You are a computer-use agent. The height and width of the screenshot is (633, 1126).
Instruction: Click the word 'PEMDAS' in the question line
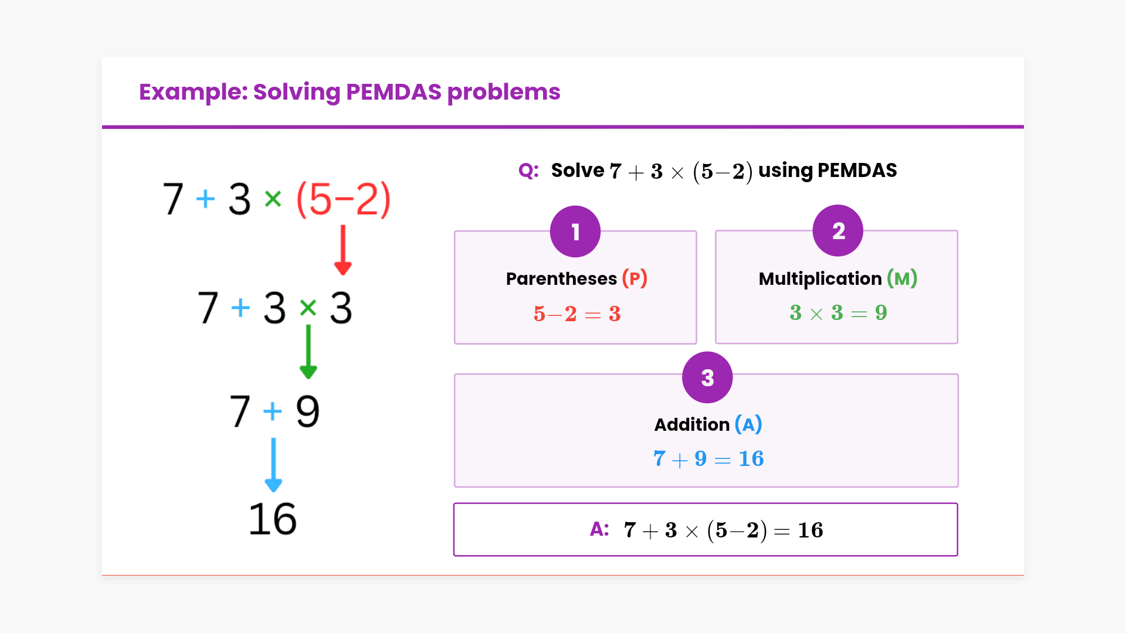click(857, 171)
